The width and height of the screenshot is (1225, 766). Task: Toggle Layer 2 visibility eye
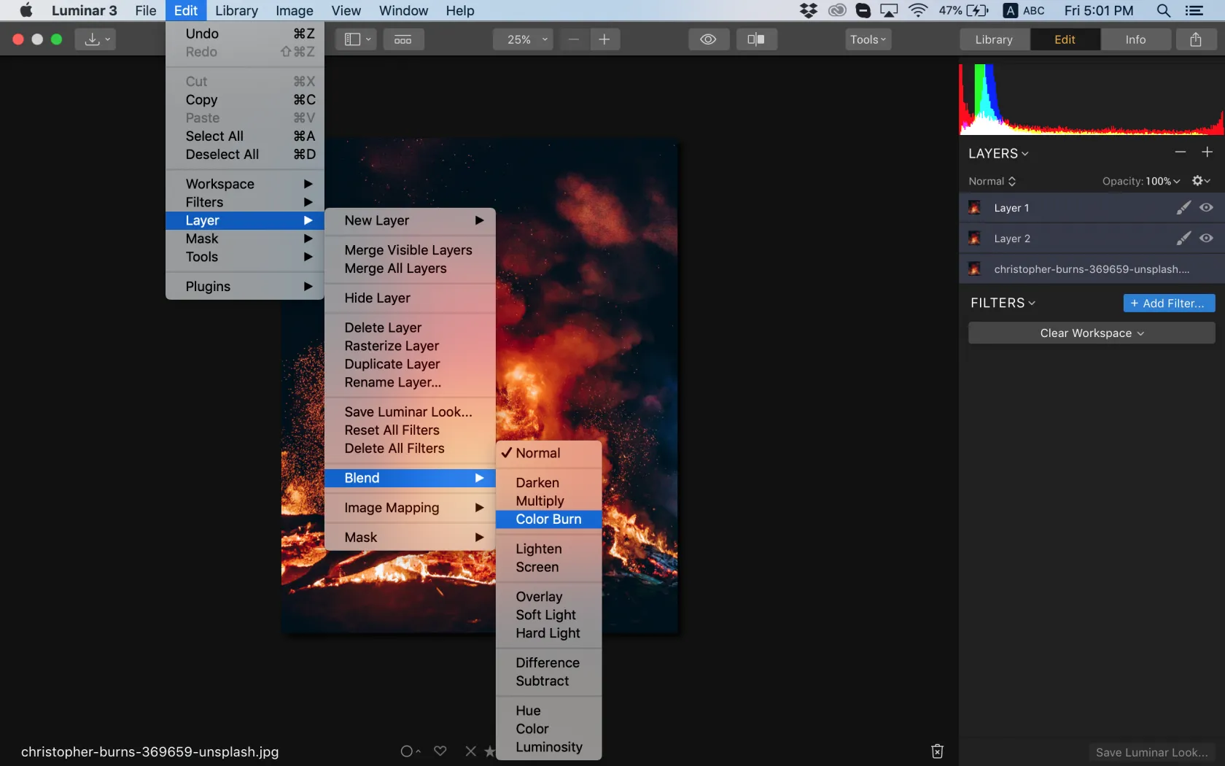coord(1207,239)
